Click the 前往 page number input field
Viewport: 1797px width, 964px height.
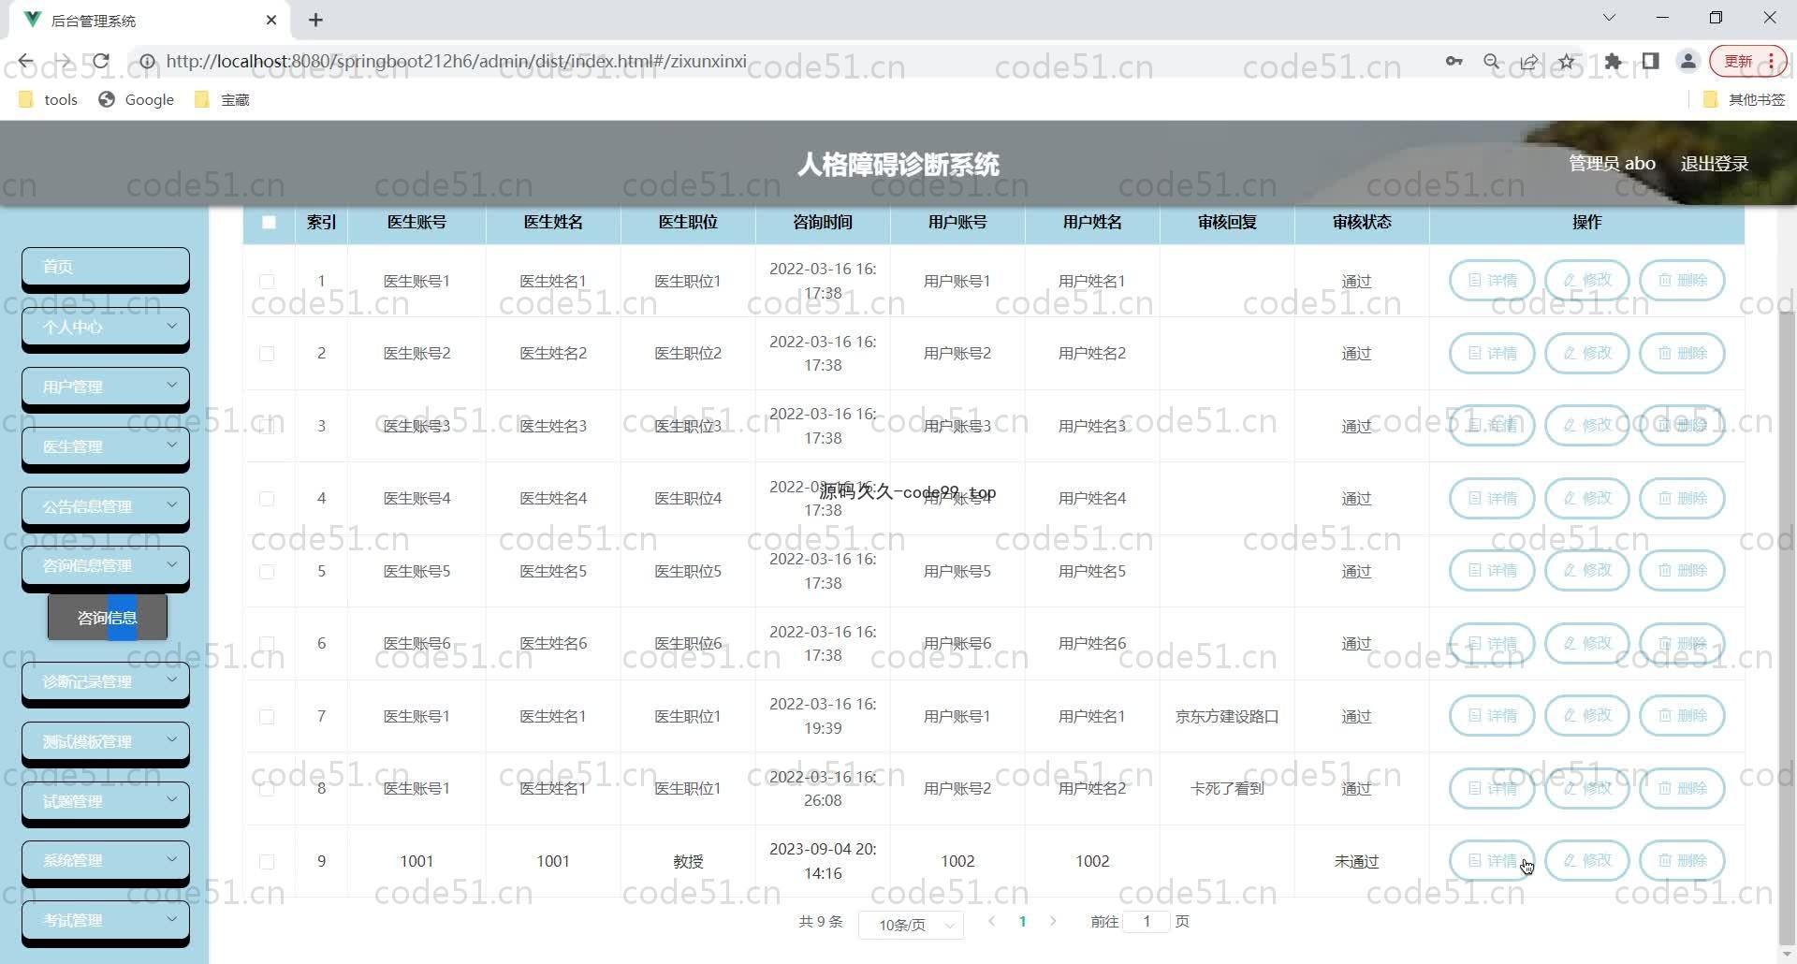pos(1147,922)
